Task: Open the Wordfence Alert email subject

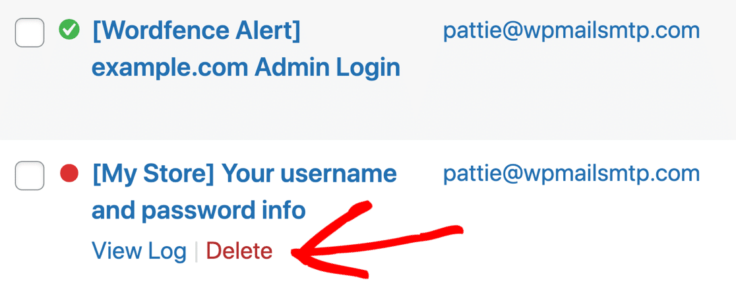Action: point(245,49)
